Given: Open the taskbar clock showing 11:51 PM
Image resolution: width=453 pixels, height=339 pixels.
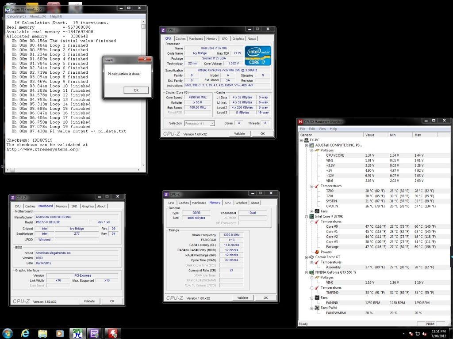Looking at the screenshot, I should (438, 334).
